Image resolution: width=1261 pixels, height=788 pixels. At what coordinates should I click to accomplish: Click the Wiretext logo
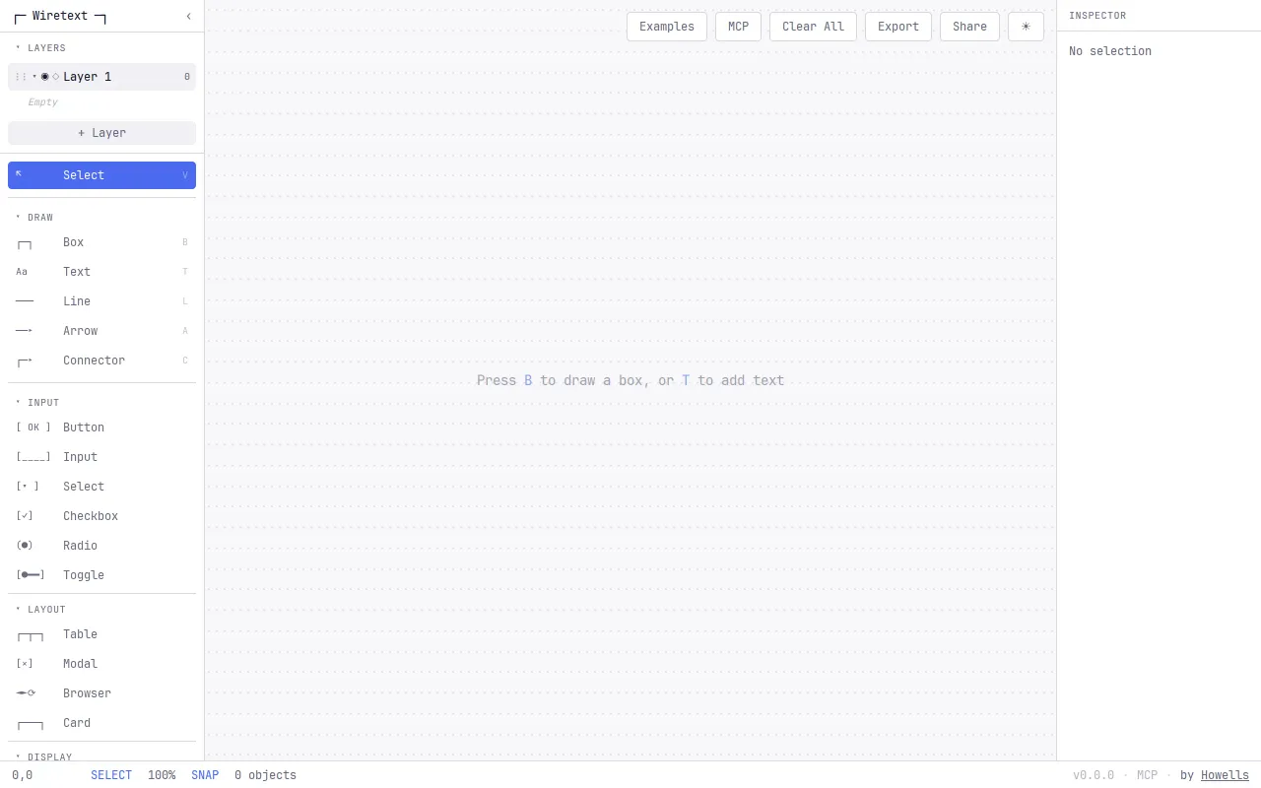[x=60, y=16]
